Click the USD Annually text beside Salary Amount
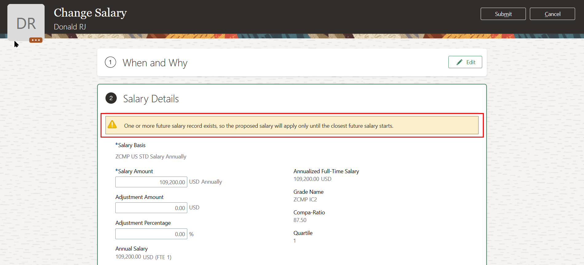The height and width of the screenshot is (265, 584). coord(205,182)
